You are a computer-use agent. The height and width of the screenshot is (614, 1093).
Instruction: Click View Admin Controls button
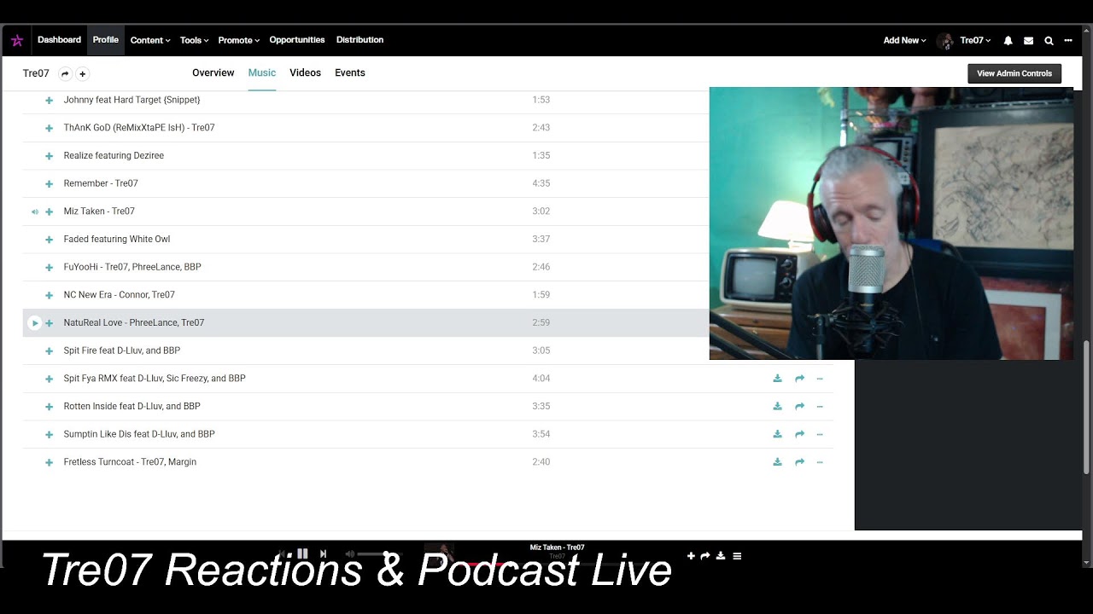coord(1014,73)
